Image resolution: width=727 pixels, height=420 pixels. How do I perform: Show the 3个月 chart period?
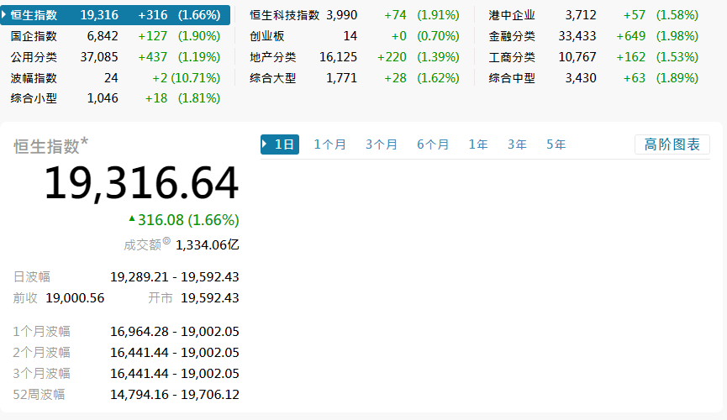tap(381, 144)
